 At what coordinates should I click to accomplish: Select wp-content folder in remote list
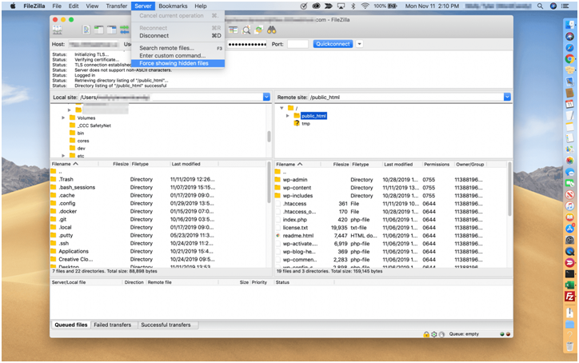click(298, 188)
